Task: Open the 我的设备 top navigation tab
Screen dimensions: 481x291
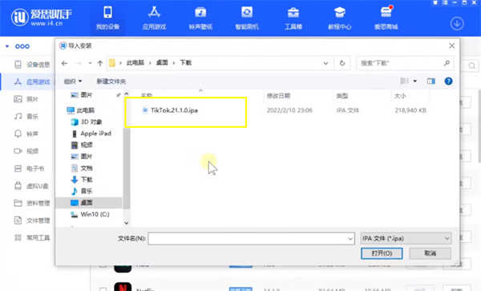Action: click(107, 18)
